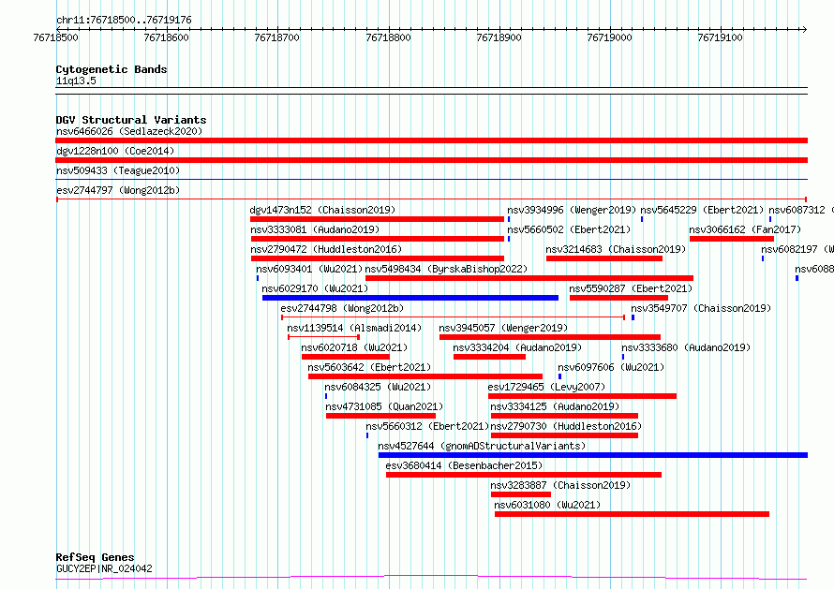Screen dimensions: 834x589
Task: Open dgv1473n152 (Chaisson2019) variant label
Action: pyautogui.click(x=323, y=210)
